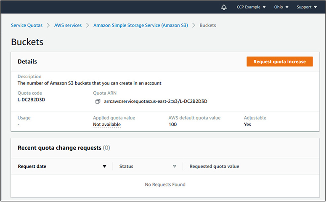The width and height of the screenshot is (326, 202).
Task: Click the Requested quota value column header
Action: 214,167
